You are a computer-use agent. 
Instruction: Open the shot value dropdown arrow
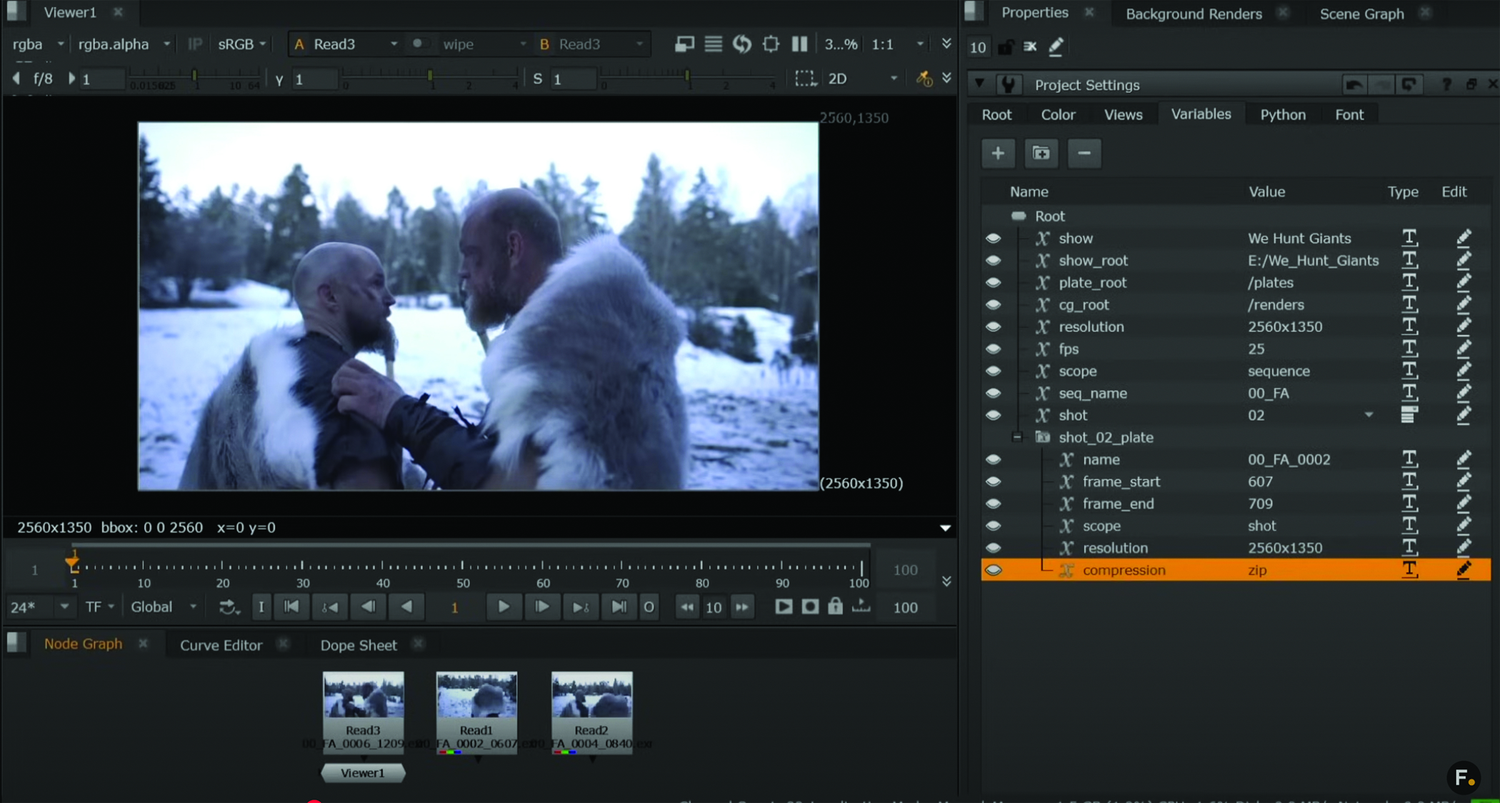point(1369,415)
